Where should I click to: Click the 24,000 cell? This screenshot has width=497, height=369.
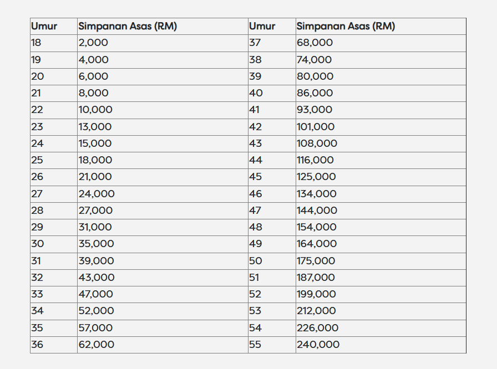(163, 194)
